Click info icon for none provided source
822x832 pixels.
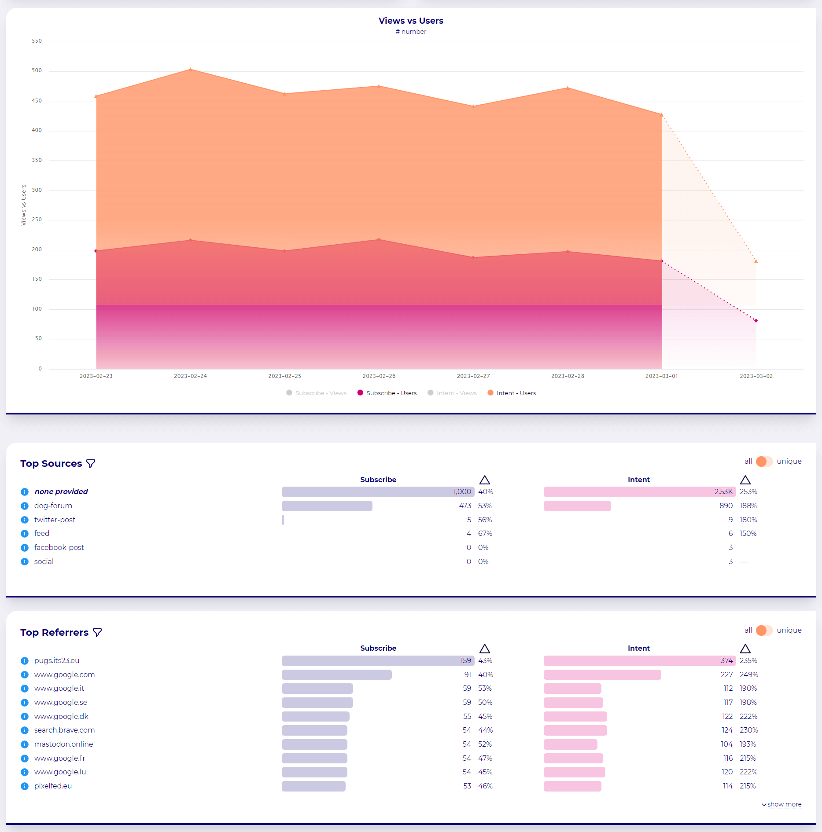click(x=25, y=492)
